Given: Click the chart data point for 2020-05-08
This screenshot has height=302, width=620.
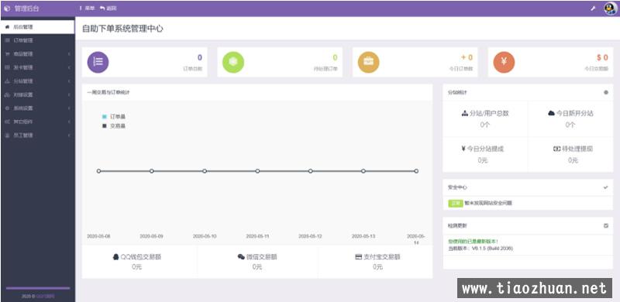Looking at the screenshot, I should point(99,171).
